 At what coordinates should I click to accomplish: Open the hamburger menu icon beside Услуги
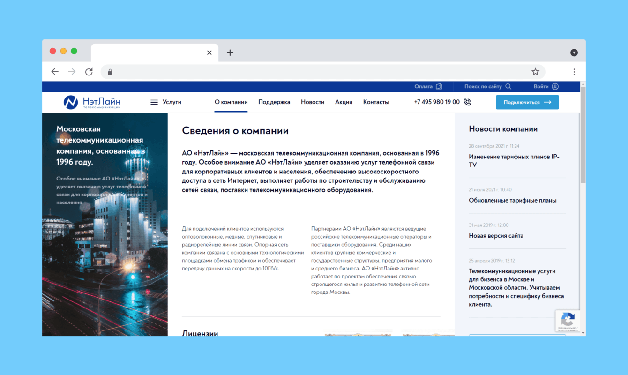tap(154, 102)
